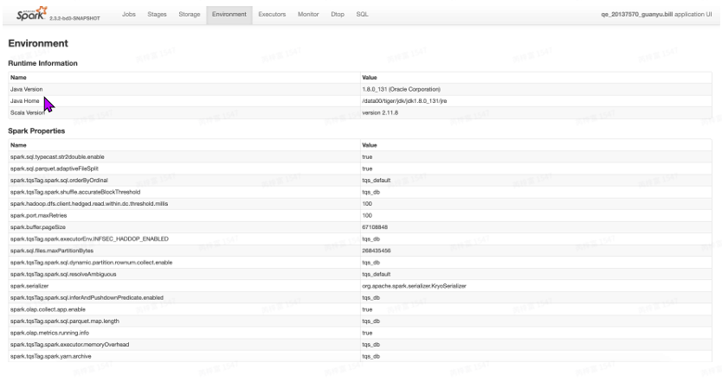This screenshot has height=388, width=722.
Task: Collapse the Spark Properties section heading
Action: 38,130
